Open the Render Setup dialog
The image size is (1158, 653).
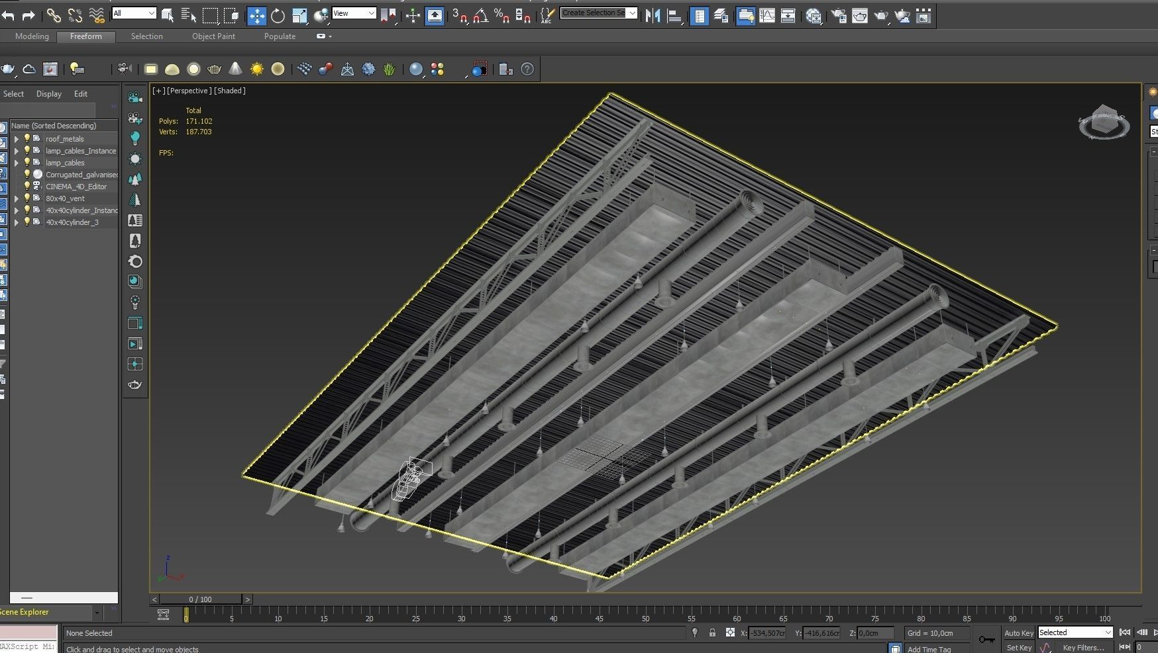pyautogui.click(x=839, y=15)
